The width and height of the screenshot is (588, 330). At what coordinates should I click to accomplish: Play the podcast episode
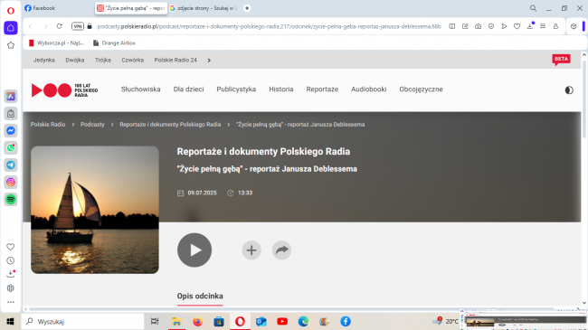coord(194,250)
